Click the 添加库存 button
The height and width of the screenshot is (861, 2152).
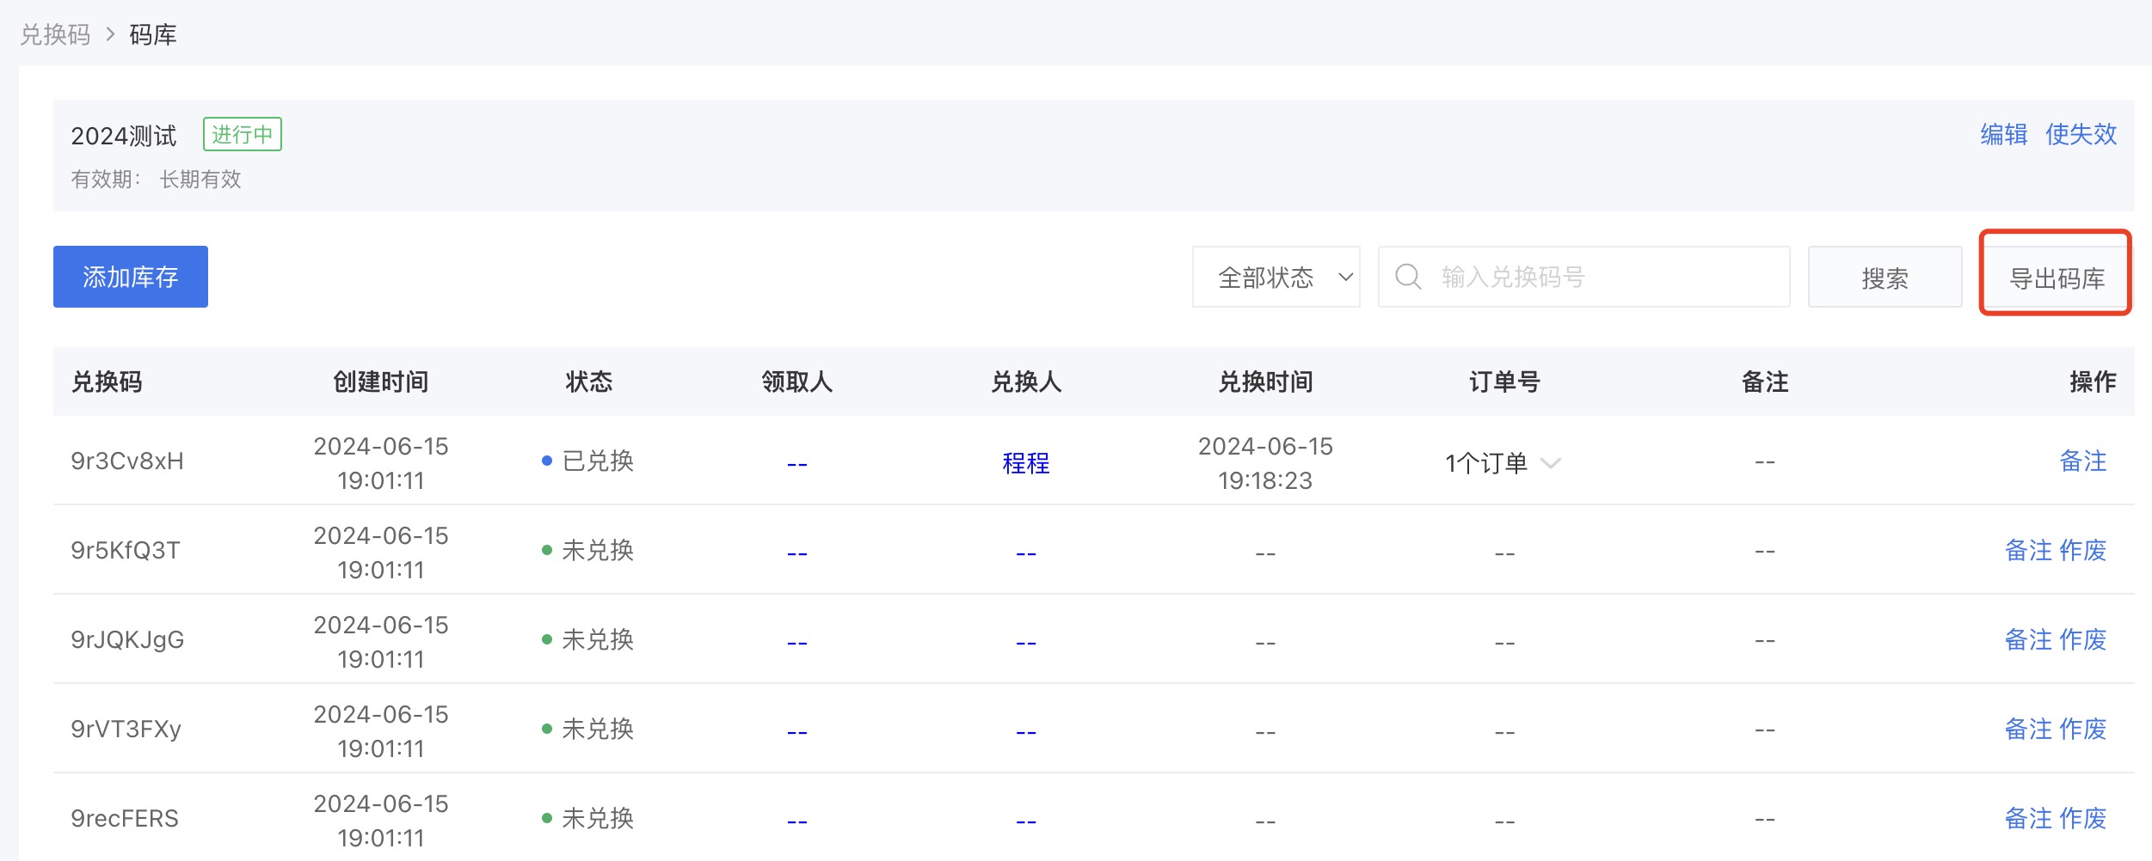[131, 277]
